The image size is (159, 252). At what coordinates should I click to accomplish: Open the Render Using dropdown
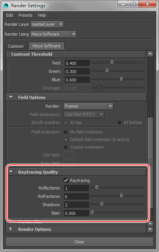click(x=53, y=34)
